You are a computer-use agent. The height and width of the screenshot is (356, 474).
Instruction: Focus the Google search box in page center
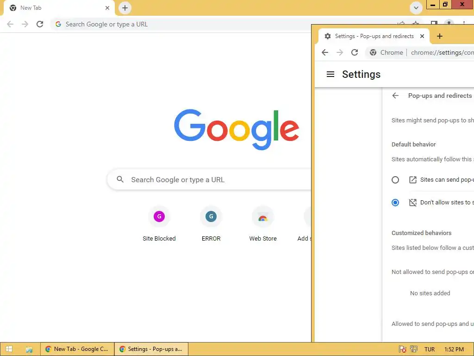(209, 179)
